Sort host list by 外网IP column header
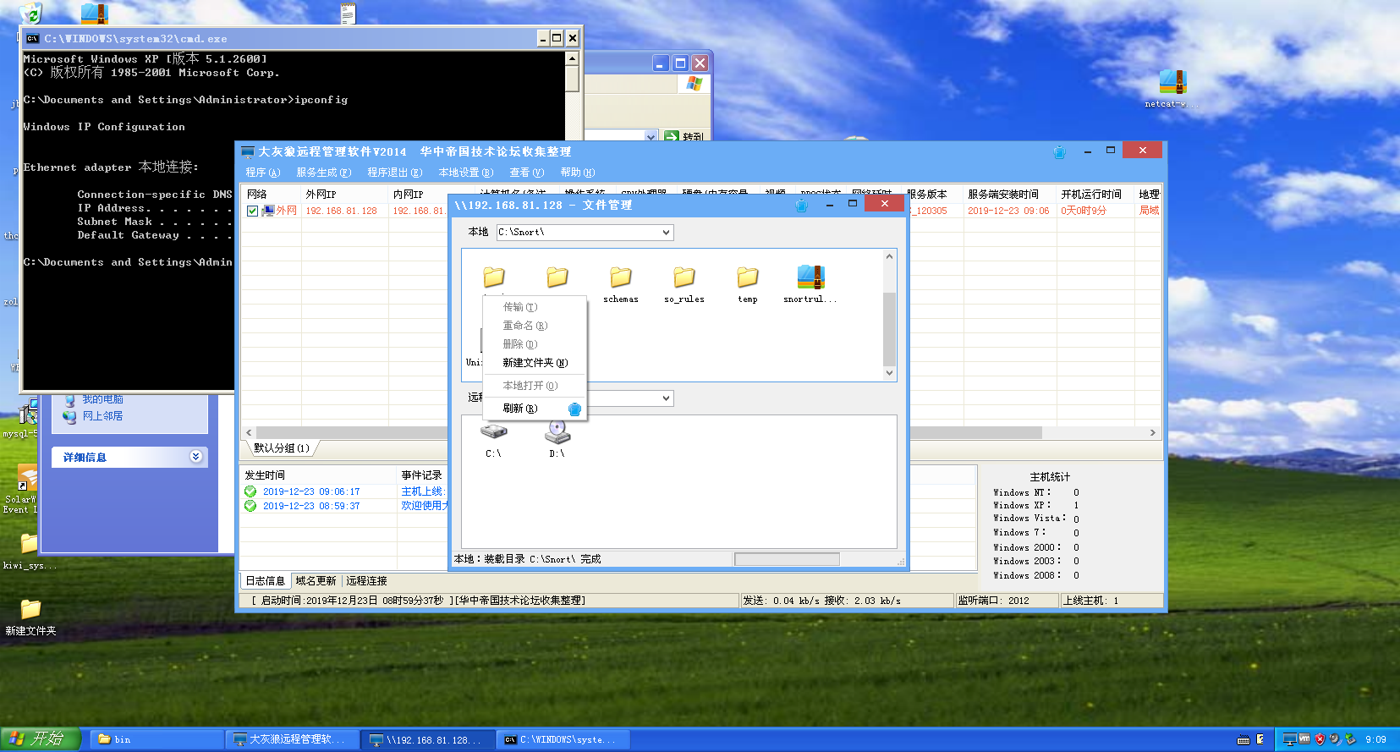 pos(344,195)
